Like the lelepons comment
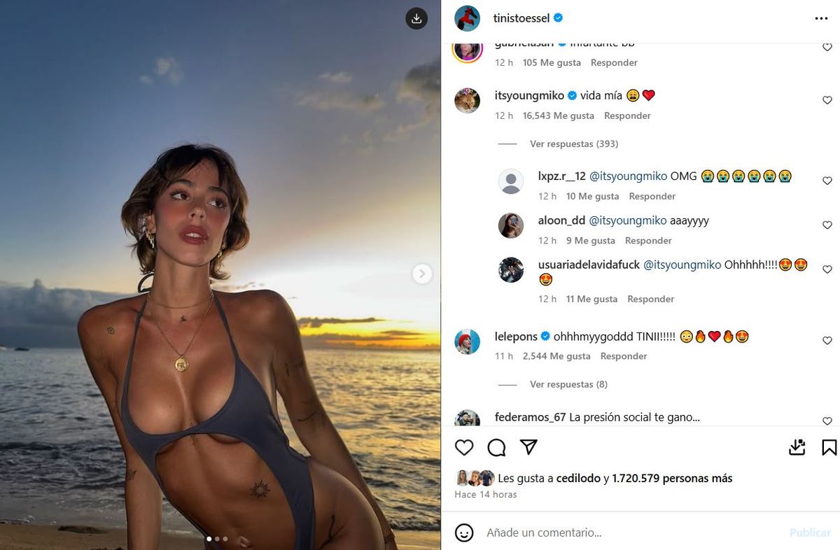The height and width of the screenshot is (550, 840). (827, 341)
